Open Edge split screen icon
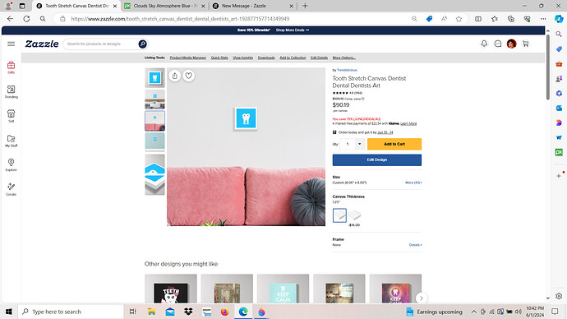The height and width of the screenshot is (319, 567). pyautogui.click(x=478, y=19)
